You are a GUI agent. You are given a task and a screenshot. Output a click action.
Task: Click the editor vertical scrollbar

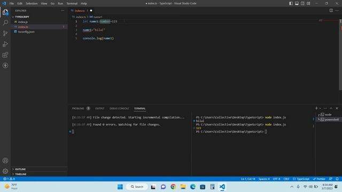click(x=340, y=54)
